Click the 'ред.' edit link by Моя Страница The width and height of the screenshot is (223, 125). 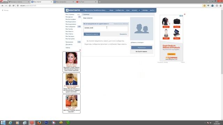78,15
